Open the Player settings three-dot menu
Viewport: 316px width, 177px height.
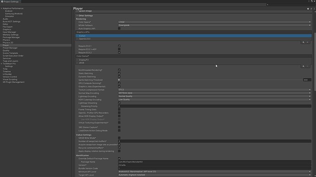point(314,9)
